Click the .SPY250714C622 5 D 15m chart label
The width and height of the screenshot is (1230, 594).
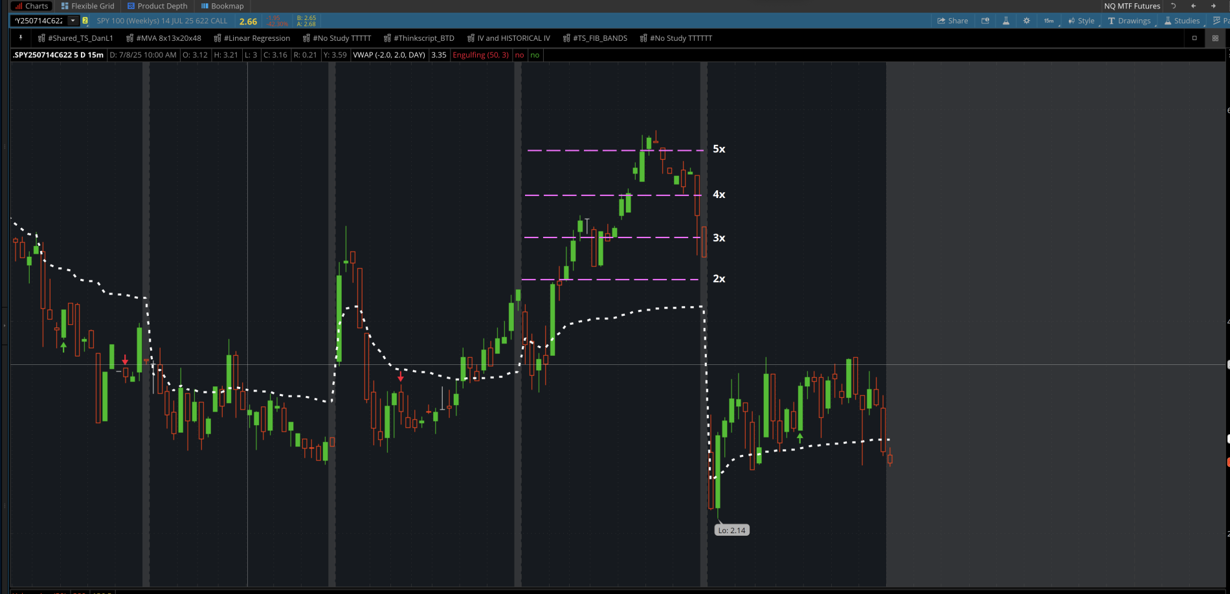(58, 55)
